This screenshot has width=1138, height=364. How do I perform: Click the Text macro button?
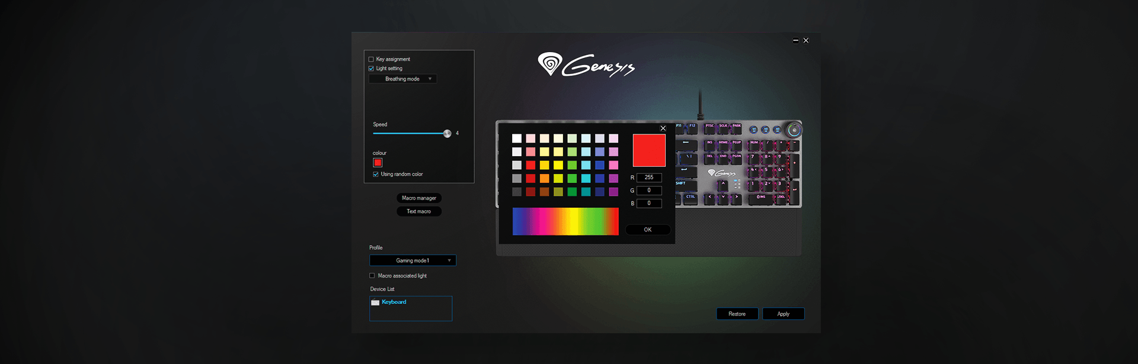tap(419, 211)
